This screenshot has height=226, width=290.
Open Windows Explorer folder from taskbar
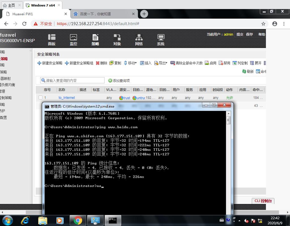tap(43, 220)
